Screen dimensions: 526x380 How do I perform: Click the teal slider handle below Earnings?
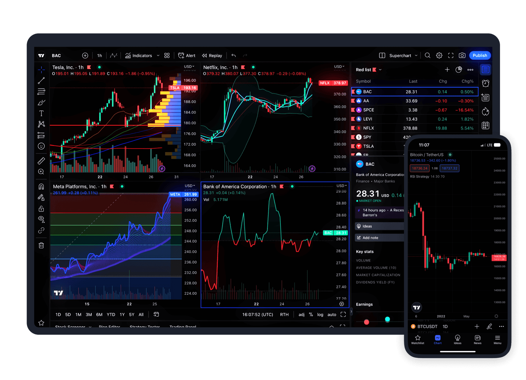tap(387, 319)
